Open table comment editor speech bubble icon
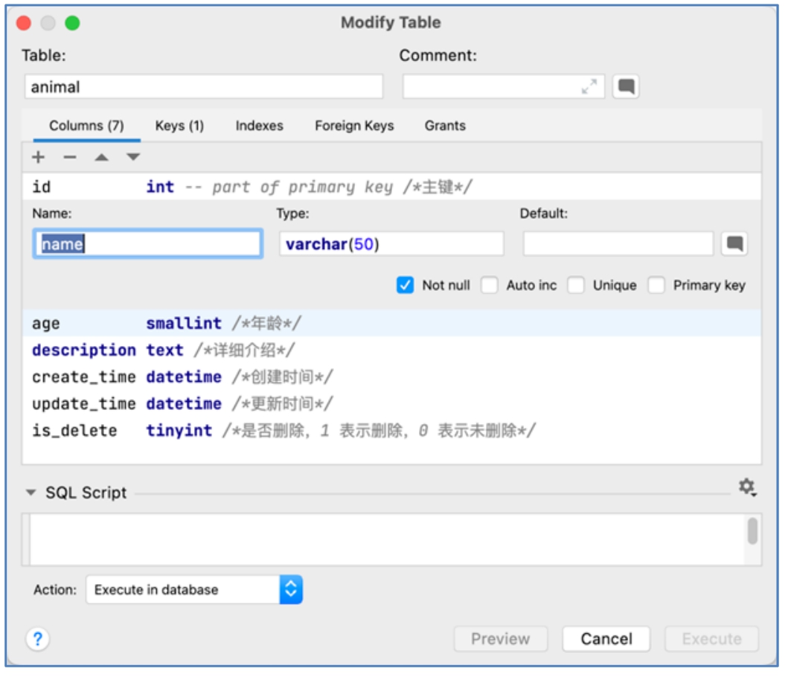Screen dimensions: 788x680 tap(627, 87)
